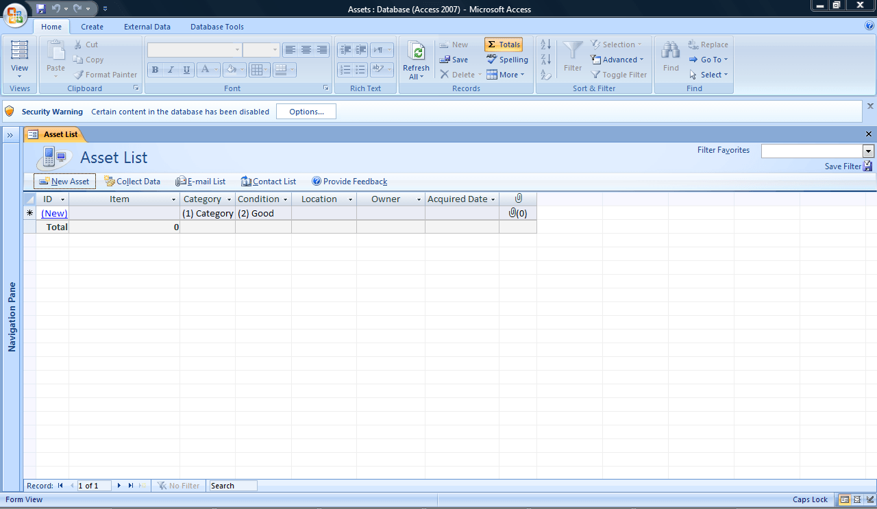This screenshot has width=877, height=509.
Task: Select the Asset List document tab
Action: 54,134
